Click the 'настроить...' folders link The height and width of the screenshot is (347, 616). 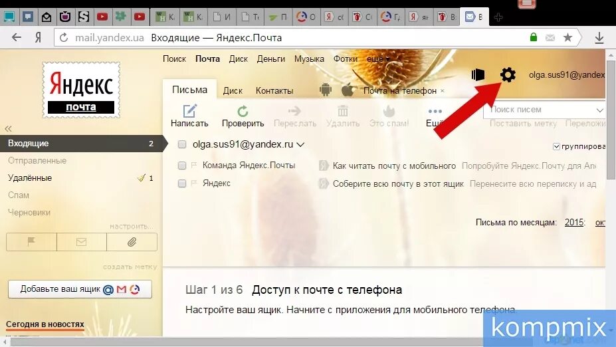pos(131,227)
